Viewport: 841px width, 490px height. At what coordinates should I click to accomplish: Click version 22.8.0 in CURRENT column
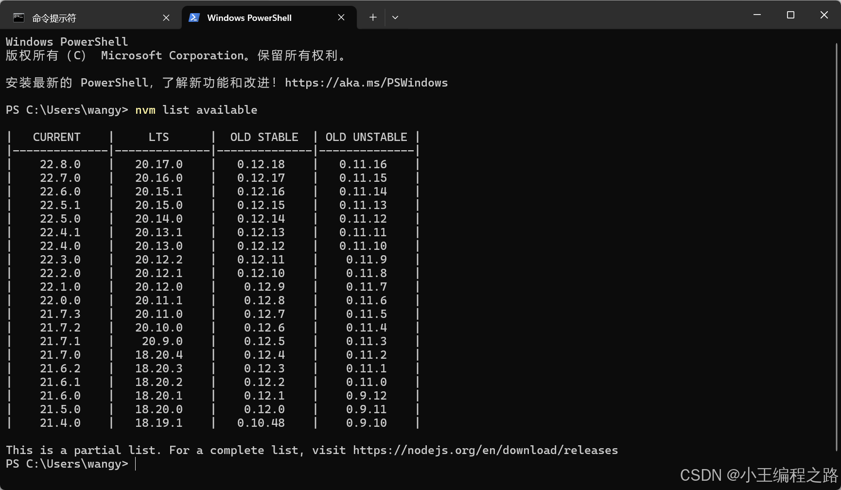pos(60,164)
